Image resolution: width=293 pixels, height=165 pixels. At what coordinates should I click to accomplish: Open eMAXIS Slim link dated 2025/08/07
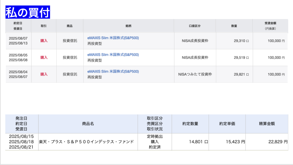[x=113, y=38]
